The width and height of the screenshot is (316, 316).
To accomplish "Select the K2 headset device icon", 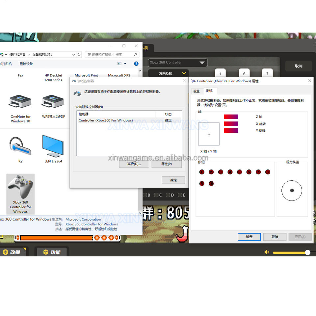I will pyautogui.click(x=20, y=146).
